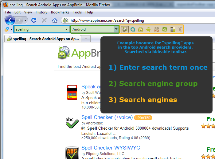Image resolution: width=215 pixels, height=159 pixels.
Task: Click the AppBrain favicon in the address bar
Action: [x=65, y=20]
